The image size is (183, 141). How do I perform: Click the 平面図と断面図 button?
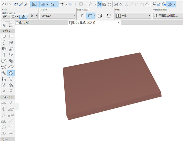click(168, 16)
